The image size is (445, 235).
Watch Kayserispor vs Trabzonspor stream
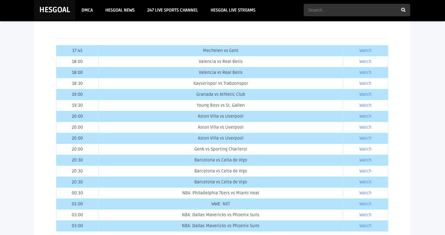(x=365, y=83)
